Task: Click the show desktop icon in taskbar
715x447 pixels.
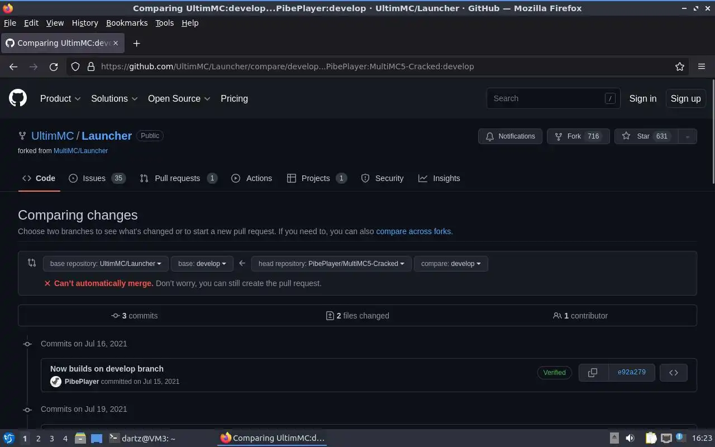Action: tap(97, 439)
